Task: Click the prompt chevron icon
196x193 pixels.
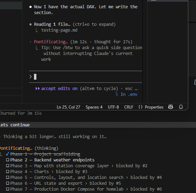Action: click(x=30, y=77)
